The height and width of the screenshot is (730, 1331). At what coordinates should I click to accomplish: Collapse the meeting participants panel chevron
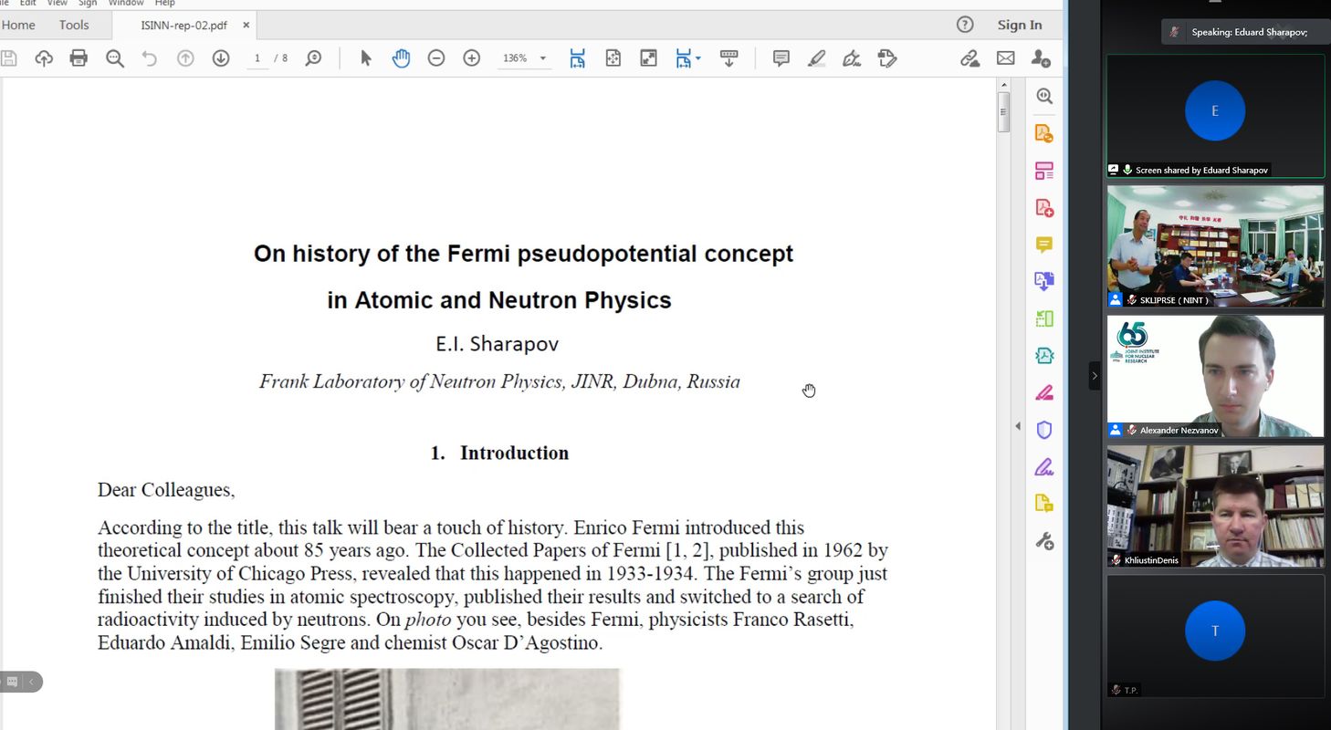point(1095,376)
